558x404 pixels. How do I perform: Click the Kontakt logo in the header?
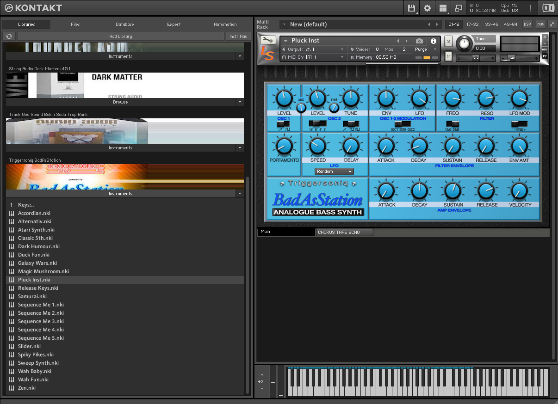click(x=32, y=8)
